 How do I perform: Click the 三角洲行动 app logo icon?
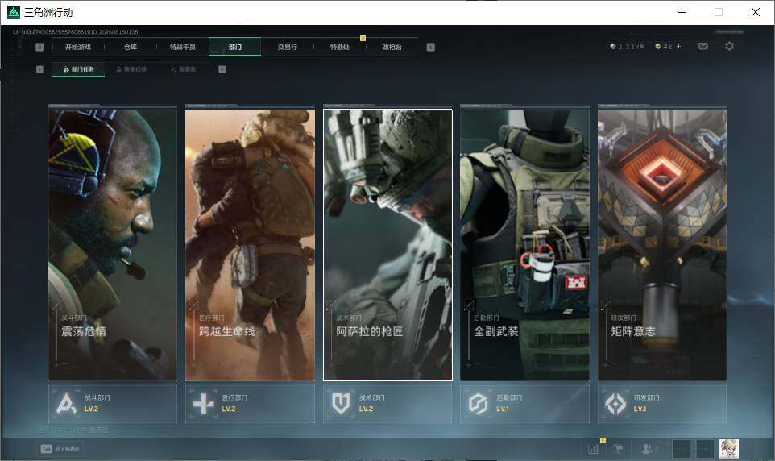tap(14, 12)
